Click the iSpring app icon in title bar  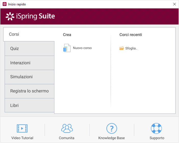[5, 4]
